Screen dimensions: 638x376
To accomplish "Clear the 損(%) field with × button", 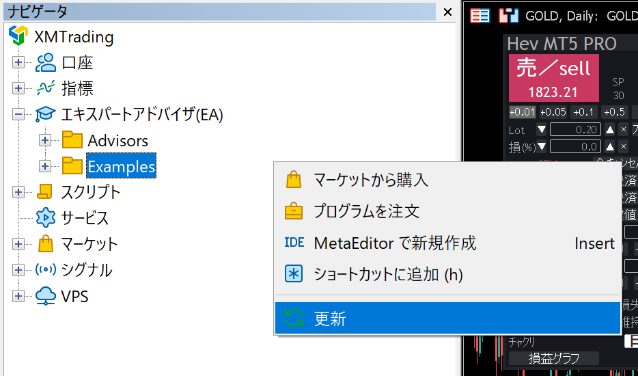I will pyautogui.click(x=624, y=147).
